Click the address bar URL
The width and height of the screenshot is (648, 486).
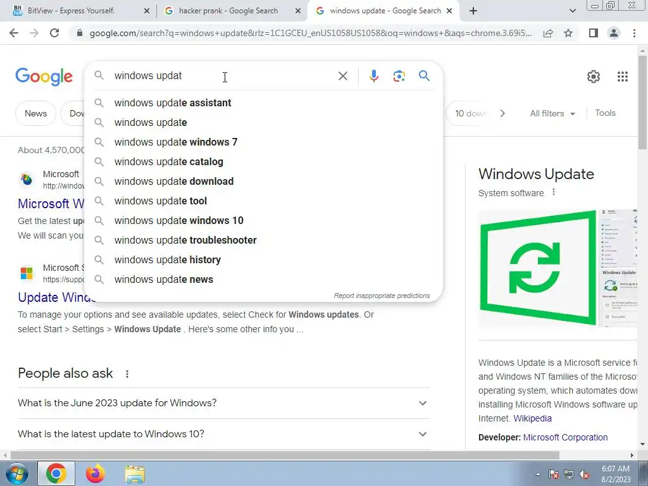click(310, 33)
